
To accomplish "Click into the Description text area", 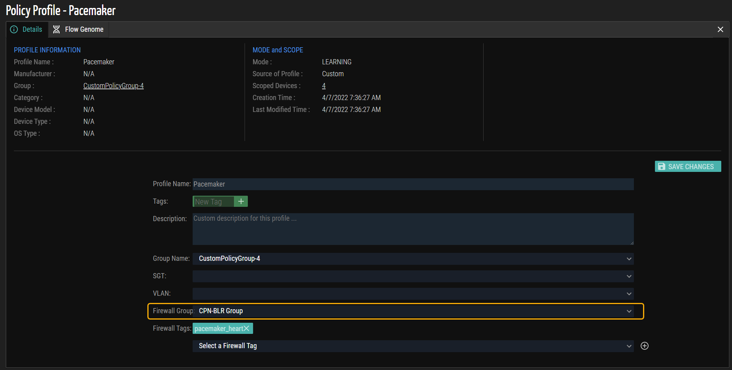I will pyautogui.click(x=413, y=229).
